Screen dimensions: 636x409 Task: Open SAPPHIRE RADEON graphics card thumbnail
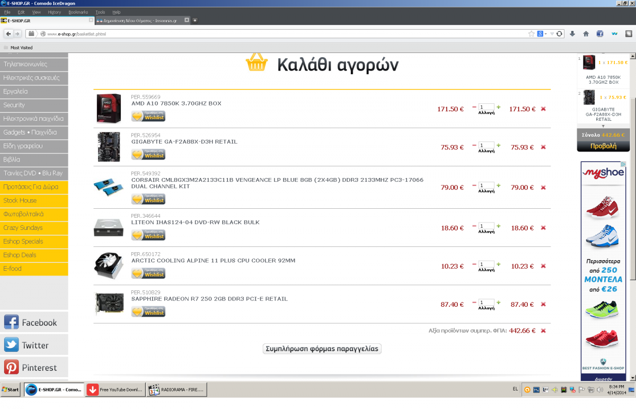109,304
